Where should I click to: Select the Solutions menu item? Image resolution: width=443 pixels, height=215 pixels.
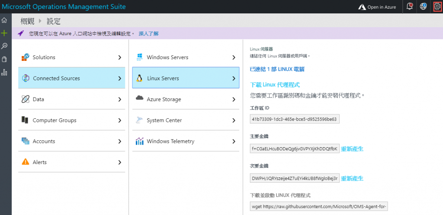71,57
